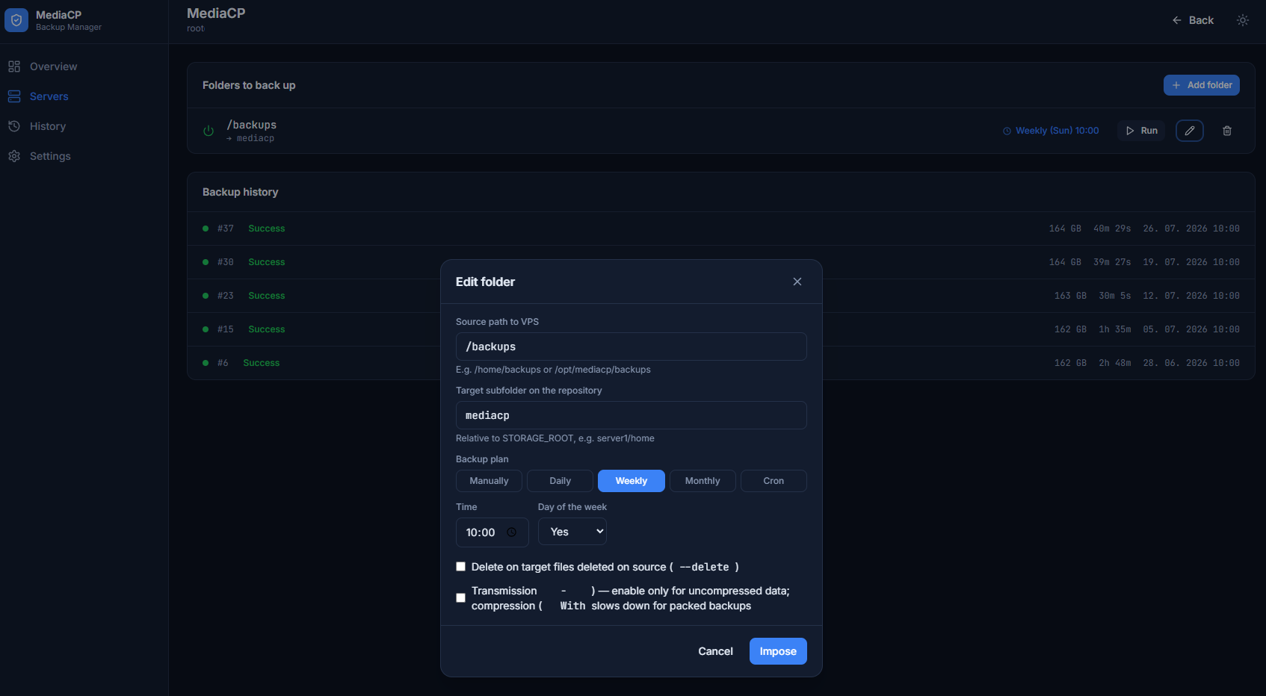The image size is (1266, 696).
Task: Select the Monthly backup plan
Action: click(703, 481)
